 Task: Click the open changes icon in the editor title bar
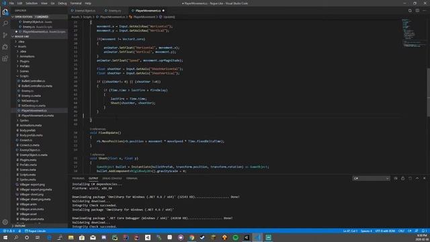pyautogui.click(x=410, y=11)
